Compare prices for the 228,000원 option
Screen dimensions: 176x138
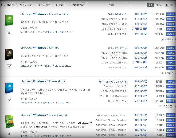click(x=171, y=53)
